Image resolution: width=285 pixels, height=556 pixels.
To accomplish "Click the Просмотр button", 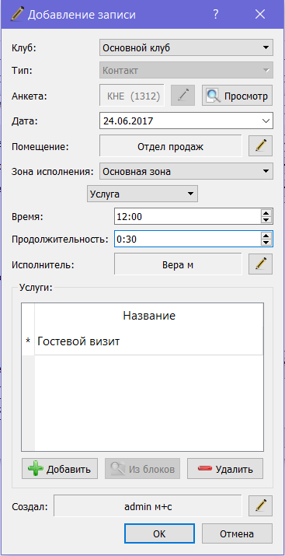I will click(x=237, y=96).
